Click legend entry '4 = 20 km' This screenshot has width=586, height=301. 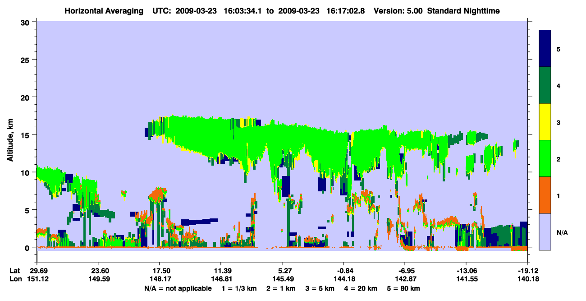[362, 288]
